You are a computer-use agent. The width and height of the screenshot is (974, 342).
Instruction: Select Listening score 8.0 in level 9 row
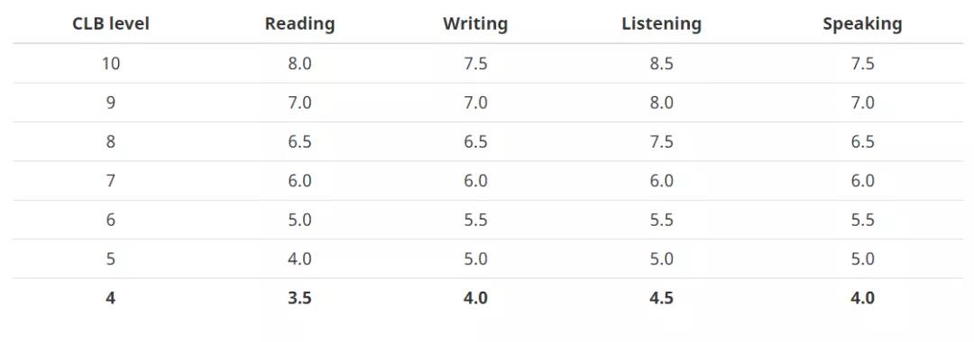pyautogui.click(x=662, y=103)
